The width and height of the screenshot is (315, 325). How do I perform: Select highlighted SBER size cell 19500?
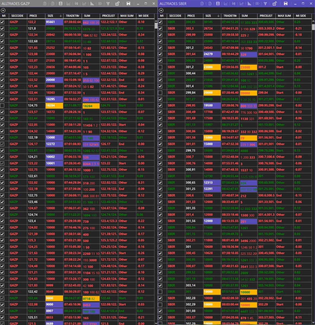tap(212, 105)
